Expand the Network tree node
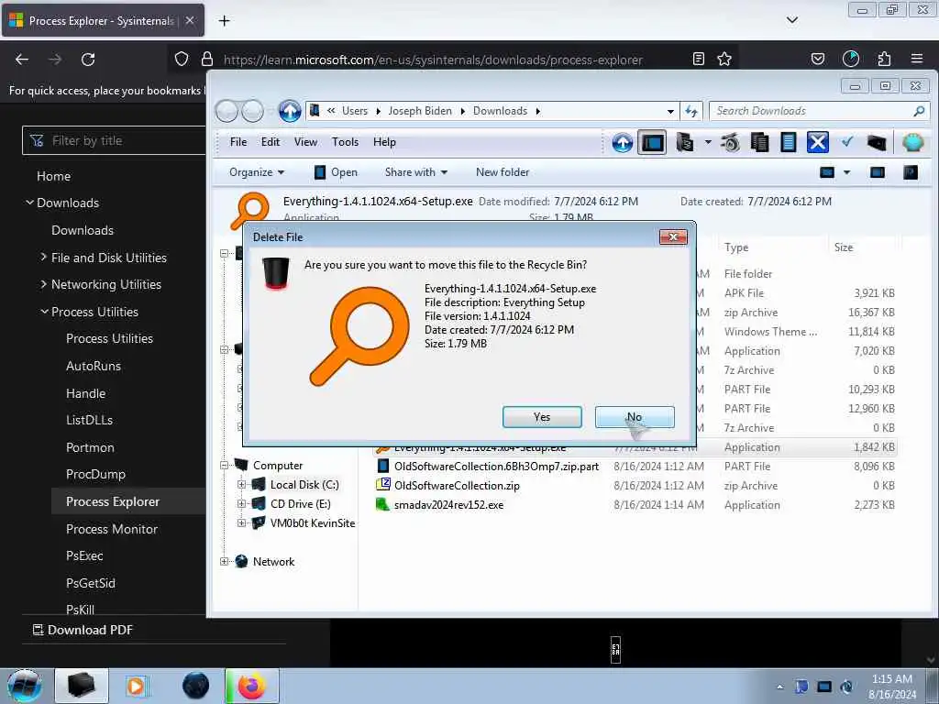 click(224, 562)
